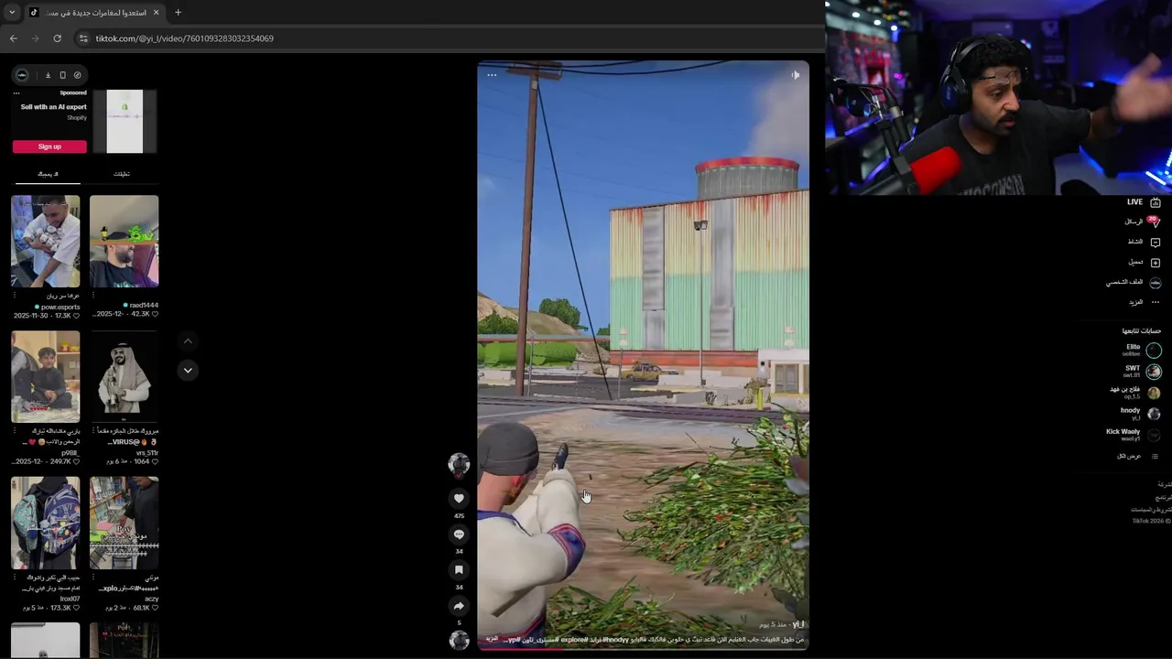
Task: Open the aczy video thumbnail
Action: click(x=124, y=523)
